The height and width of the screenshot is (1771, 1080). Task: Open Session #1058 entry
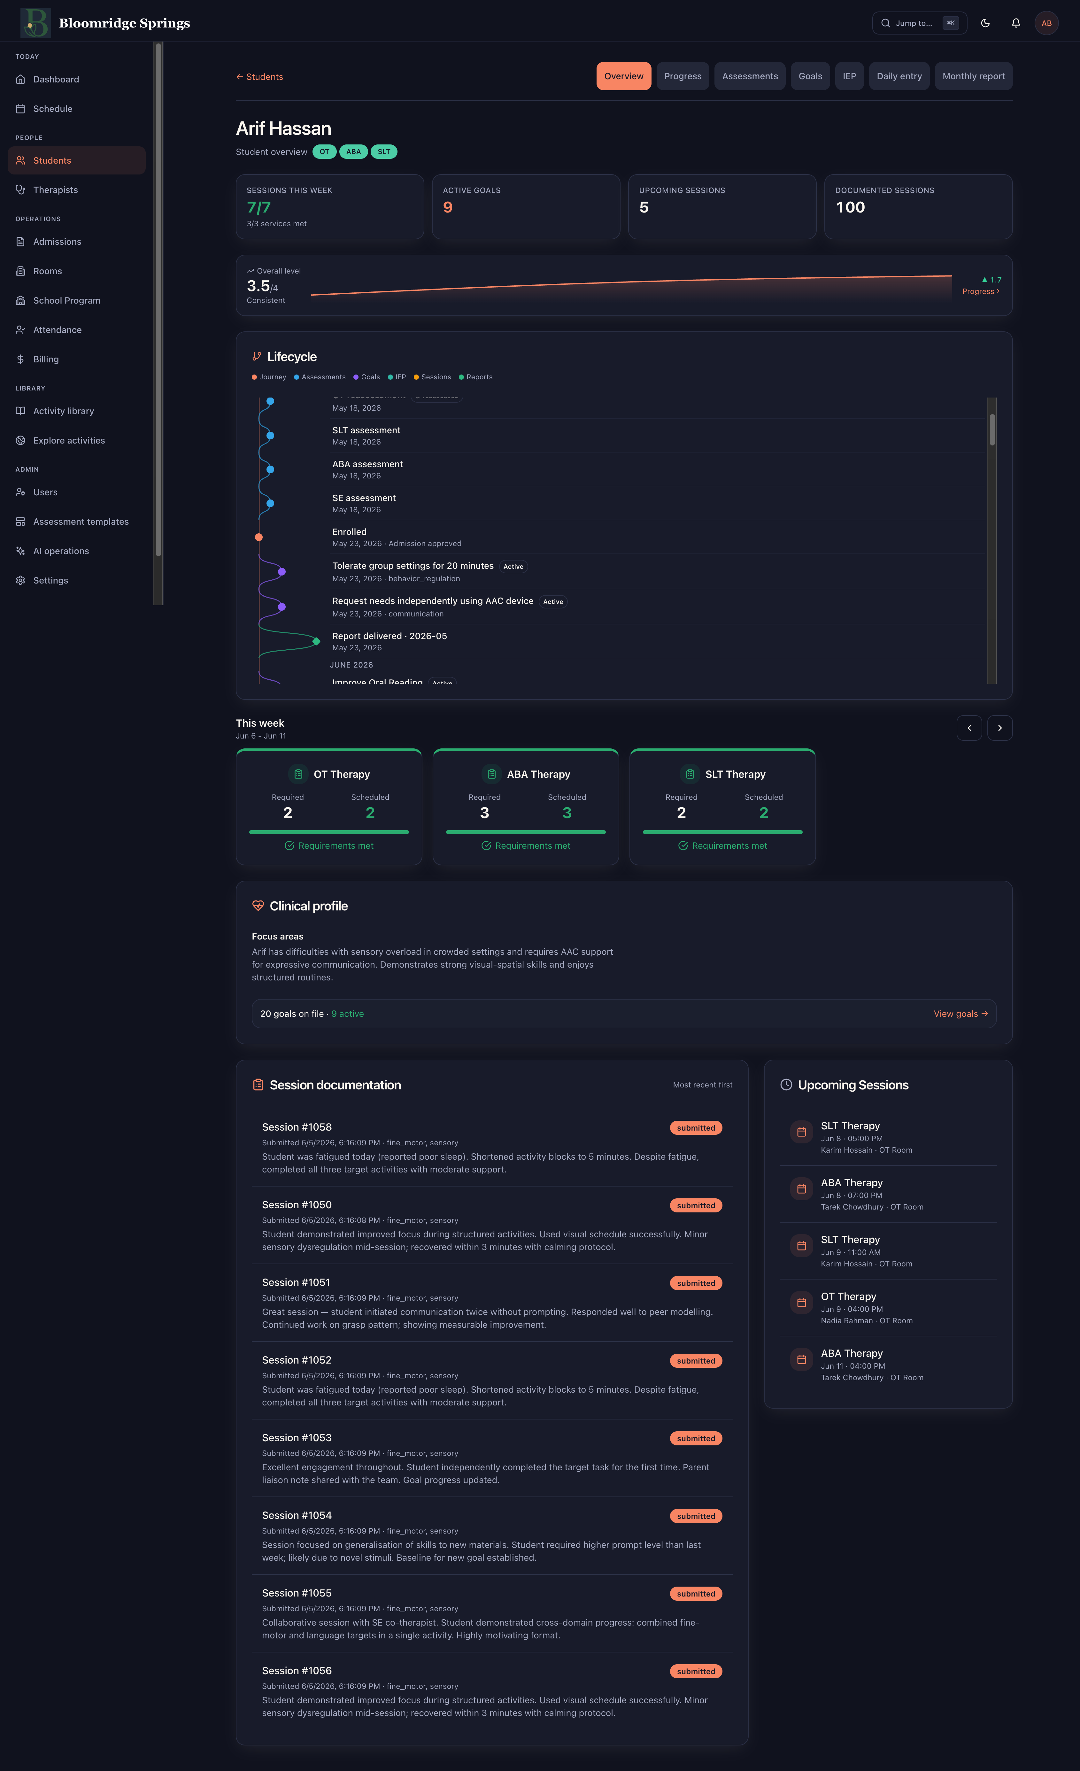[x=492, y=1148]
